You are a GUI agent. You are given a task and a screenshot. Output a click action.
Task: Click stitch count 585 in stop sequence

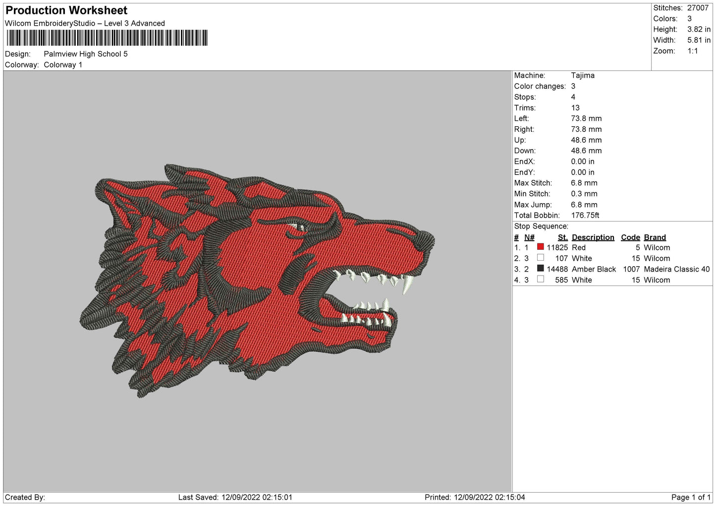[x=561, y=280]
